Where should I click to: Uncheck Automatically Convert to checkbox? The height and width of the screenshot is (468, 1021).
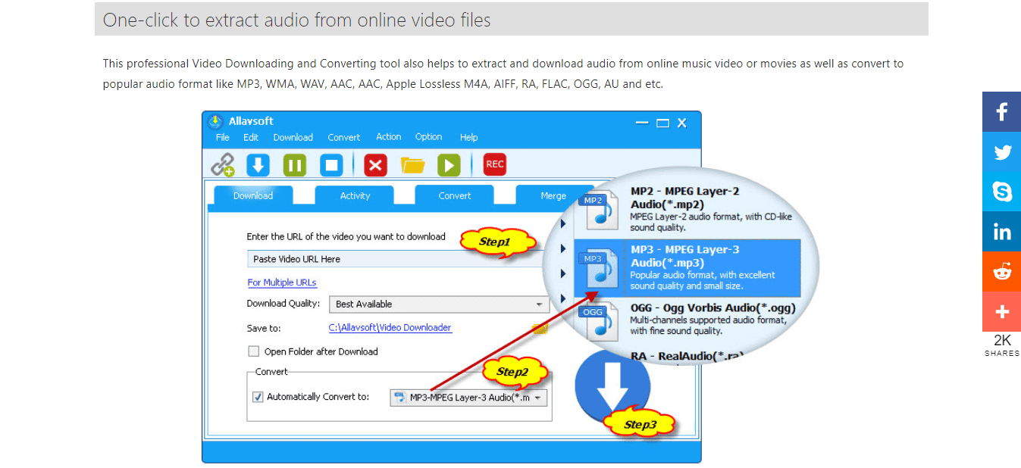(258, 397)
